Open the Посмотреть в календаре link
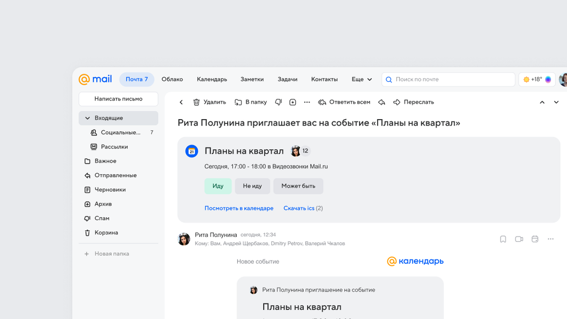Screen dimensions: 567x319 pyautogui.click(x=239, y=208)
